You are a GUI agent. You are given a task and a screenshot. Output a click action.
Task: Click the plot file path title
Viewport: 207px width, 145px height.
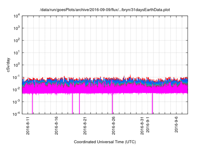pos(105,10)
